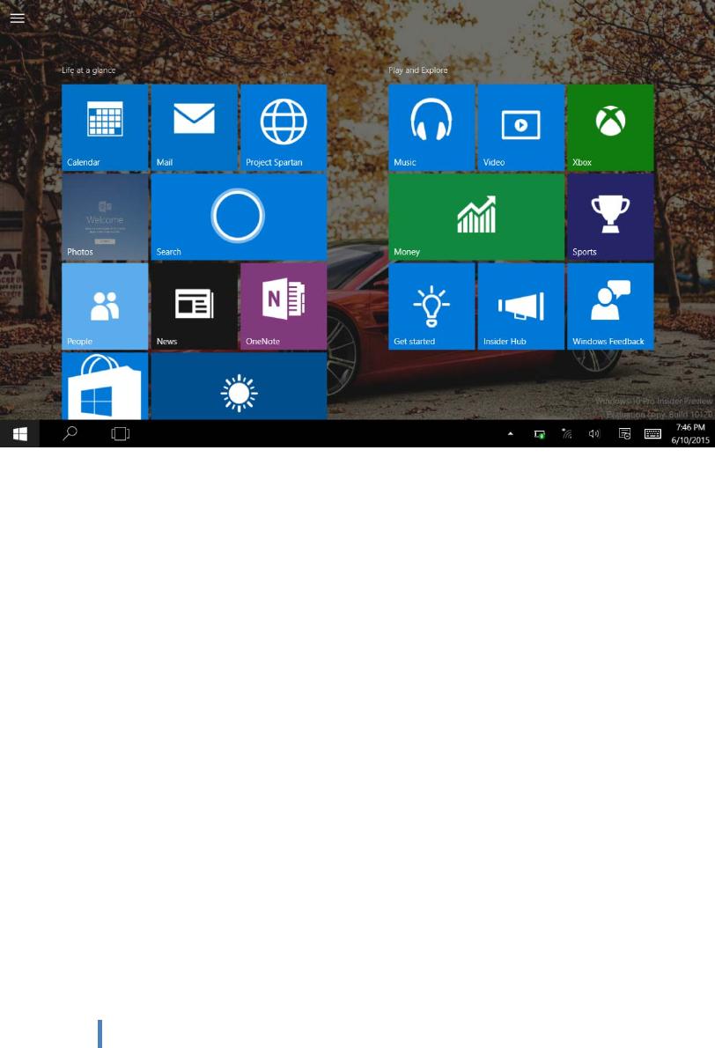Open the News tile
The image size is (715, 1048).
click(x=195, y=306)
